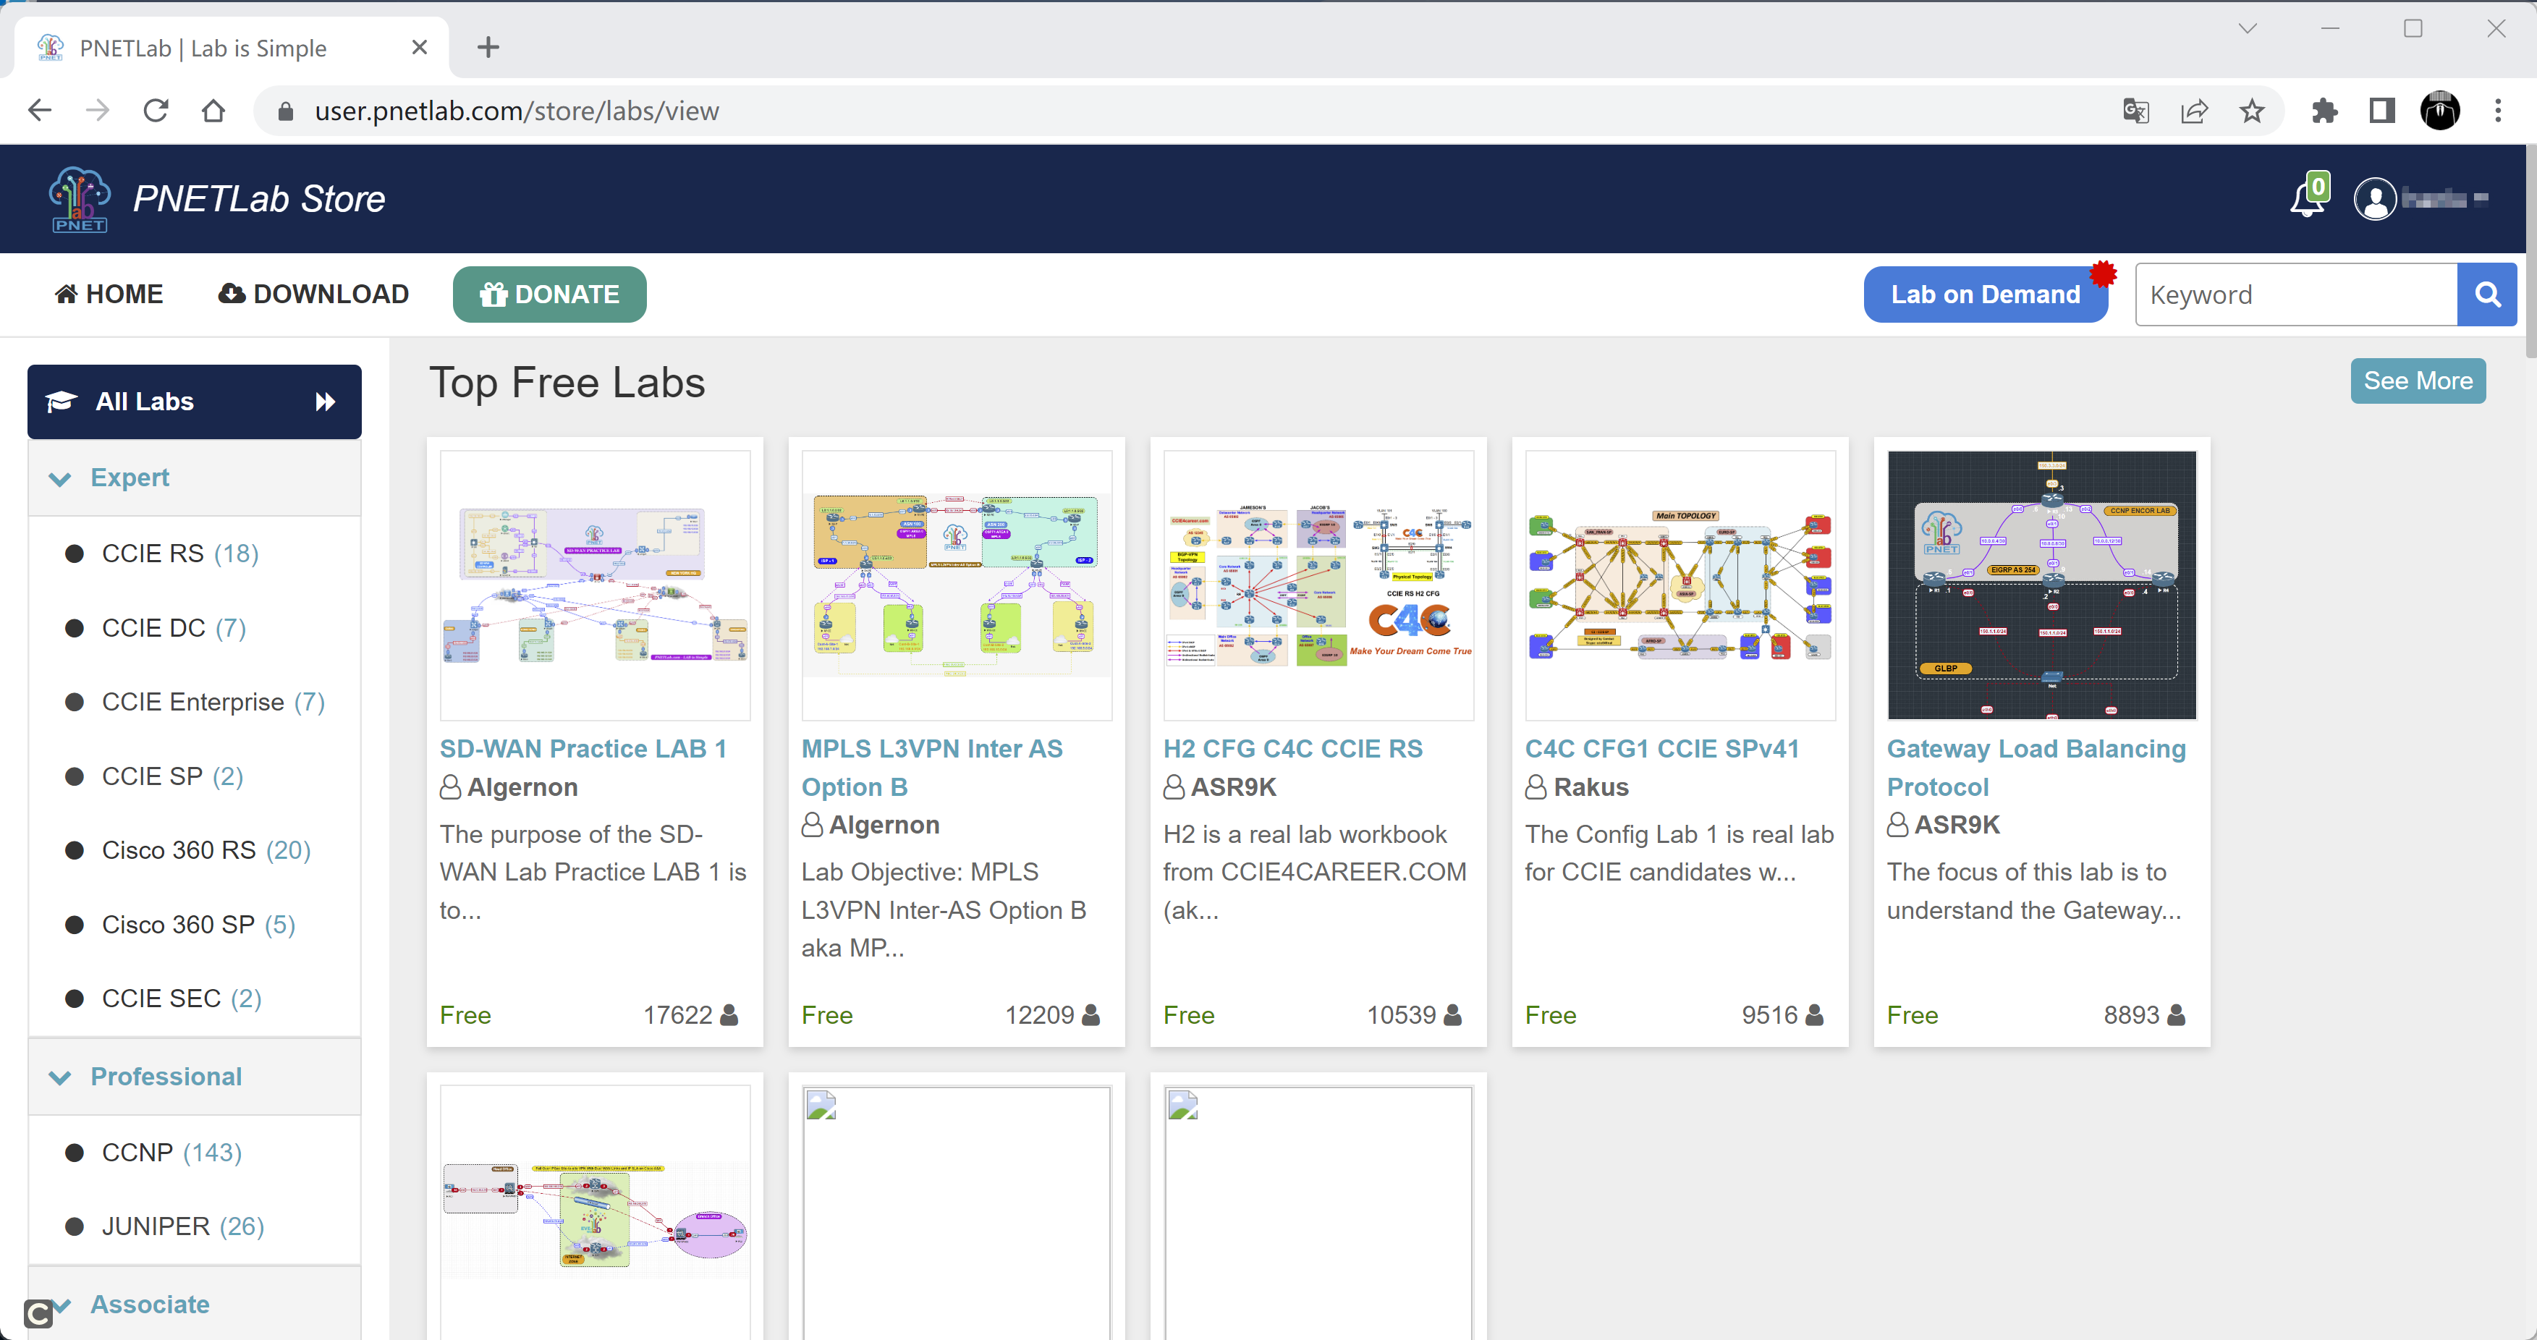
Task: Click the search magnifier button
Action: click(2487, 294)
